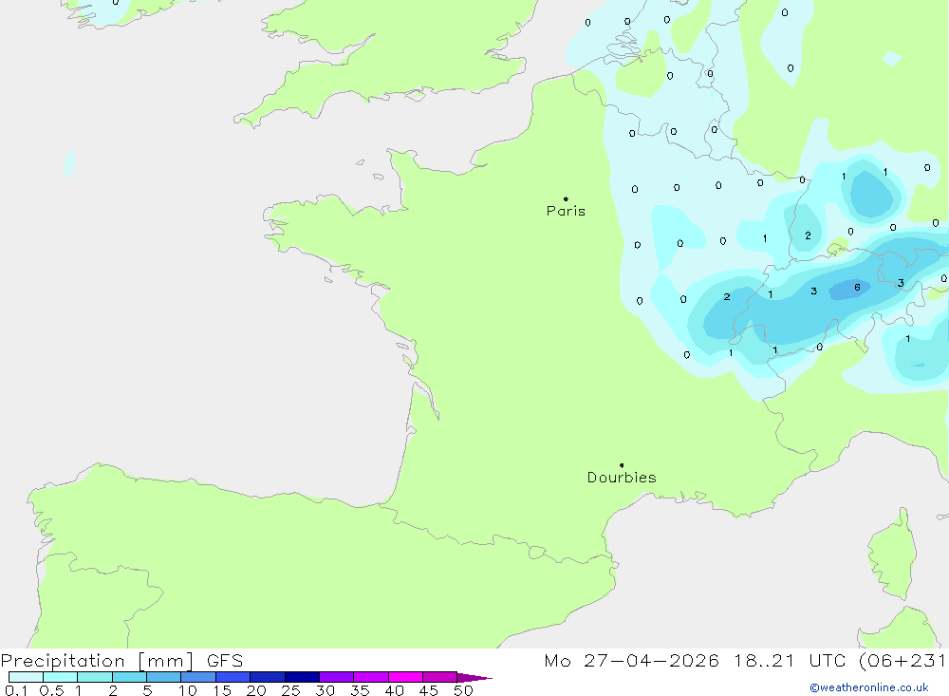Click the legend scale label 0.1
949x696 pixels.
pos(16,690)
